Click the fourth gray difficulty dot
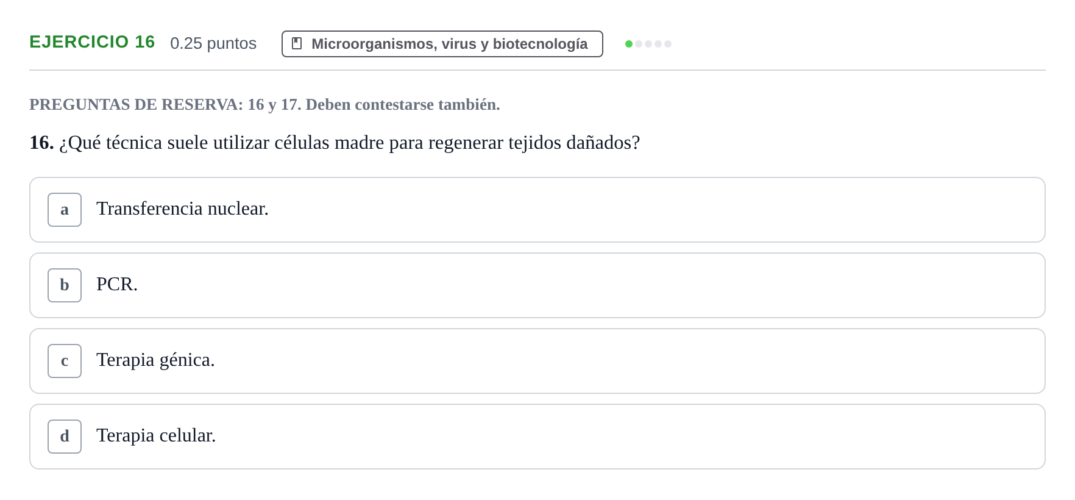Viewport: 1075px width, 500px height. (x=658, y=44)
